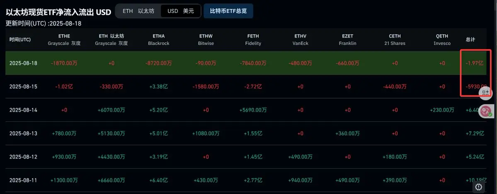
Task: Click the CETH 21 Shares column header
Action: coord(395,40)
